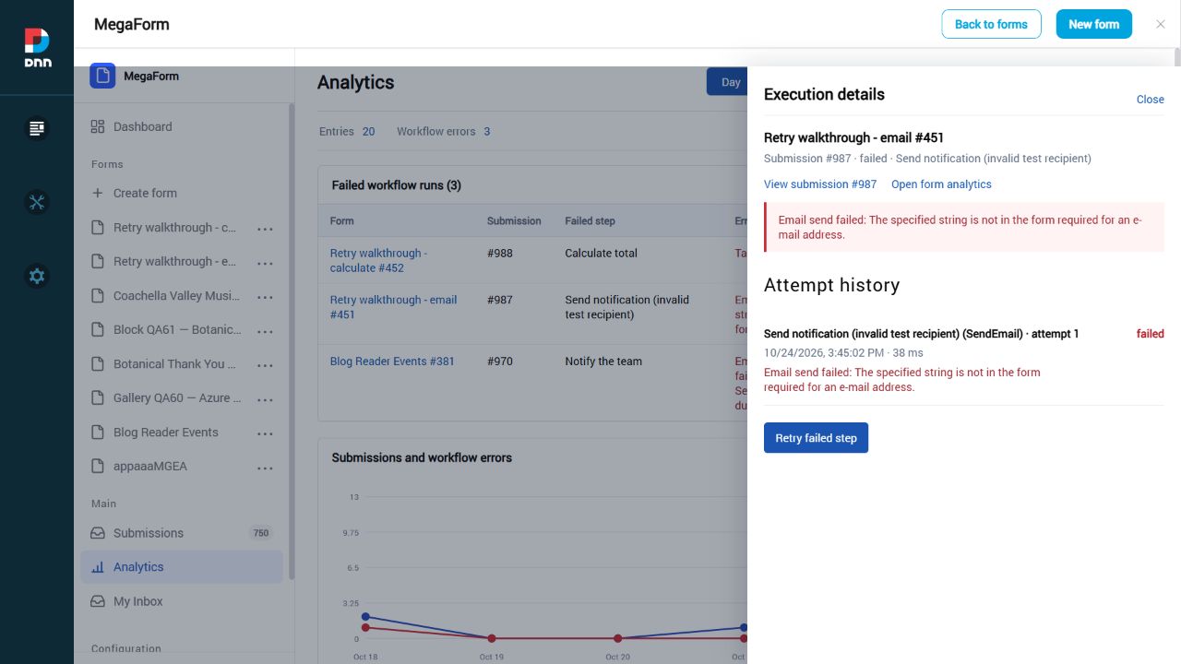
Task: Open more options for Gallery QA60 form
Action: tap(265, 399)
